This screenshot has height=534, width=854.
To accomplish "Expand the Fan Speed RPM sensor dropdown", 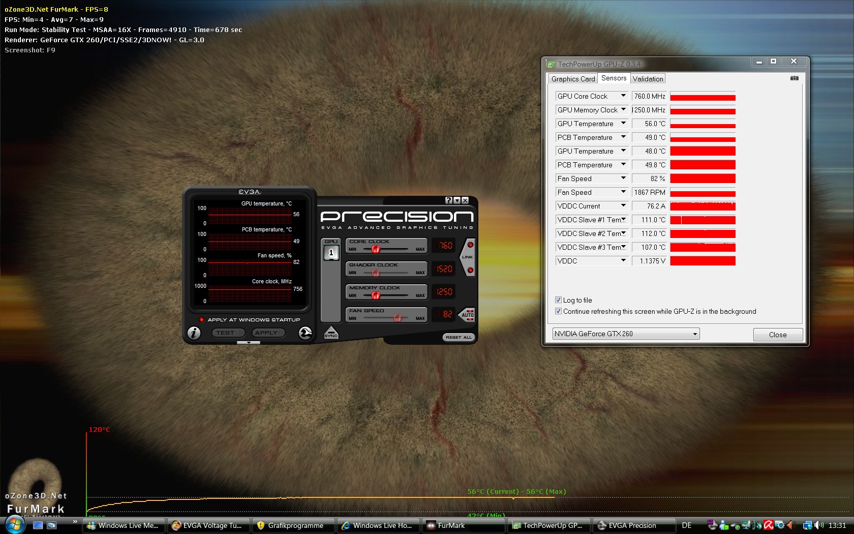I will pos(623,192).
